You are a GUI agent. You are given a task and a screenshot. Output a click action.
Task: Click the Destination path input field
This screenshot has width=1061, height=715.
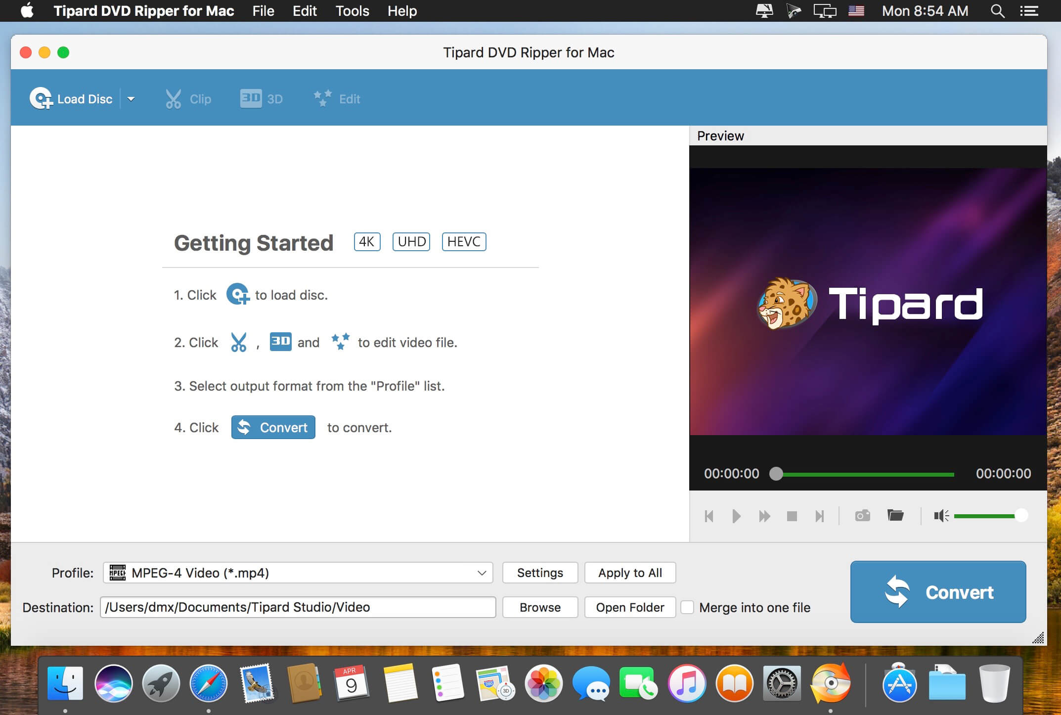click(298, 607)
